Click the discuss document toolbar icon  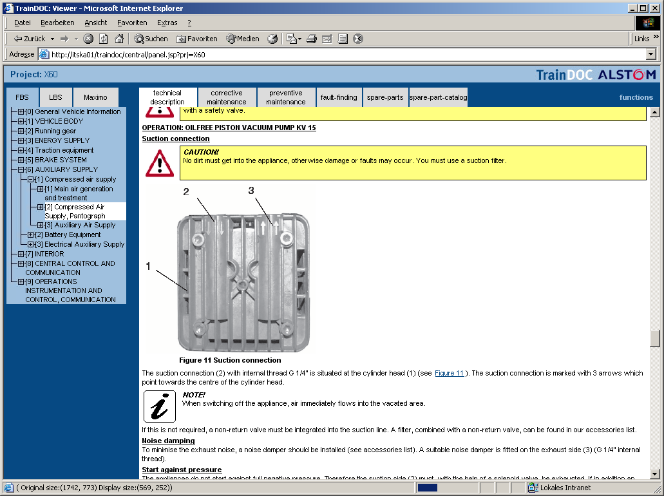coord(343,39)
